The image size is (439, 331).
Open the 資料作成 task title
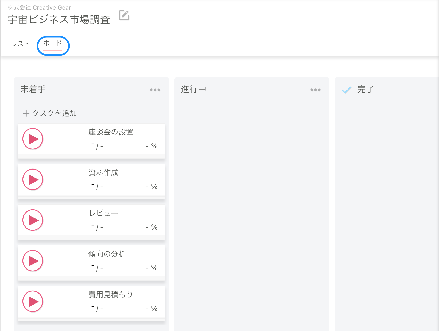pos(103,173)
